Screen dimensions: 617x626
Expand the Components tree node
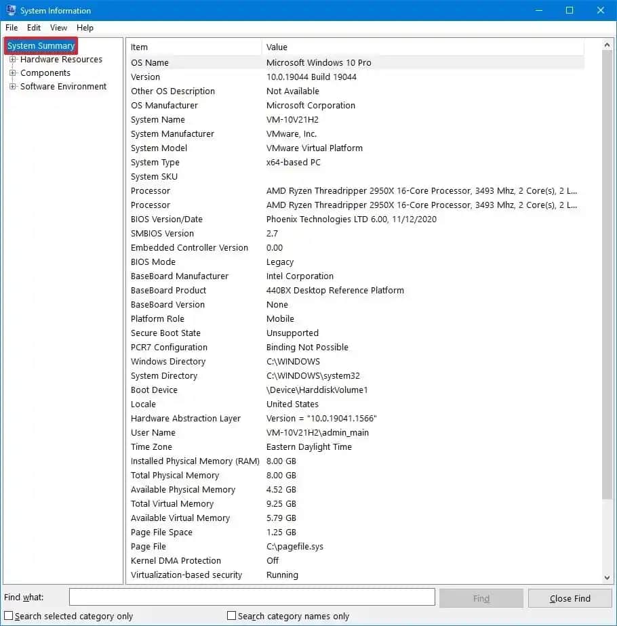pos(12,73)
